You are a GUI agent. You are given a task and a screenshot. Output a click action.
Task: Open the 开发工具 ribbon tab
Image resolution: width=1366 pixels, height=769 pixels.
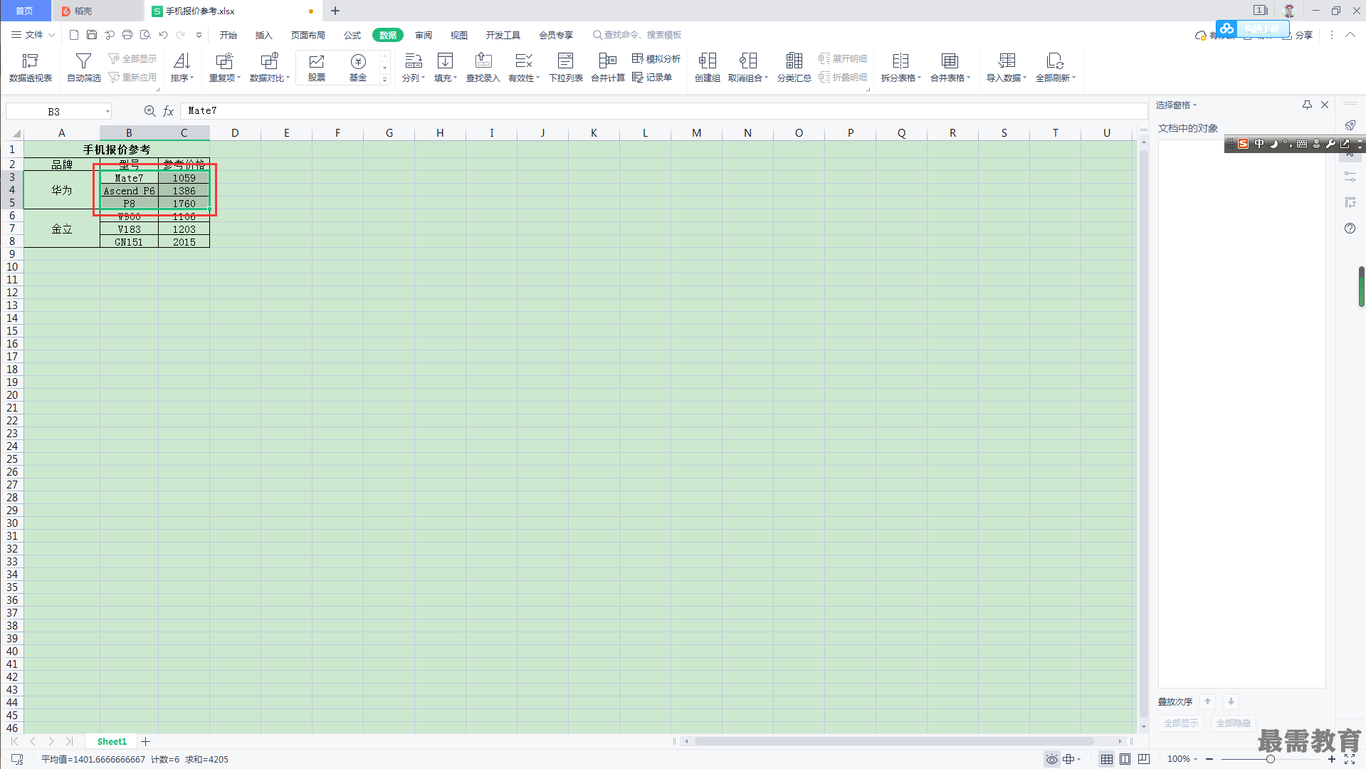point(503,35)
